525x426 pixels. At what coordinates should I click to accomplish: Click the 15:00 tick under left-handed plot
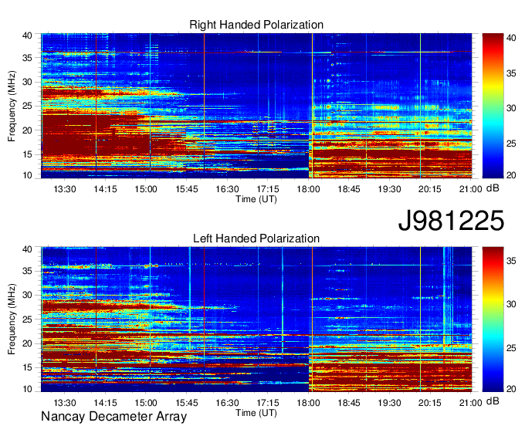[x=146, y=403]
